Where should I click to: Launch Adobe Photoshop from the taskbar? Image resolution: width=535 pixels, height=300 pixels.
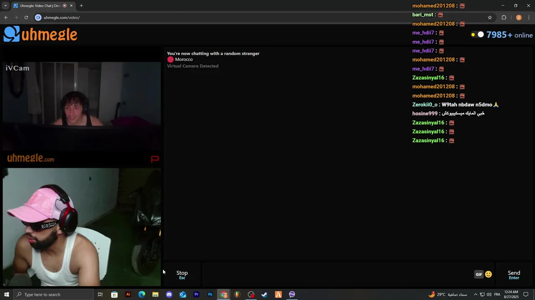click(210, 295)
